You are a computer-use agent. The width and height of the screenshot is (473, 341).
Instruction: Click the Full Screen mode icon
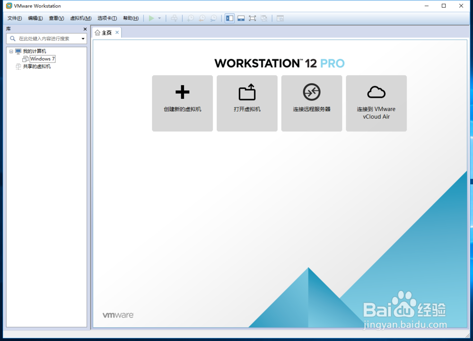(x=253, y=18)
